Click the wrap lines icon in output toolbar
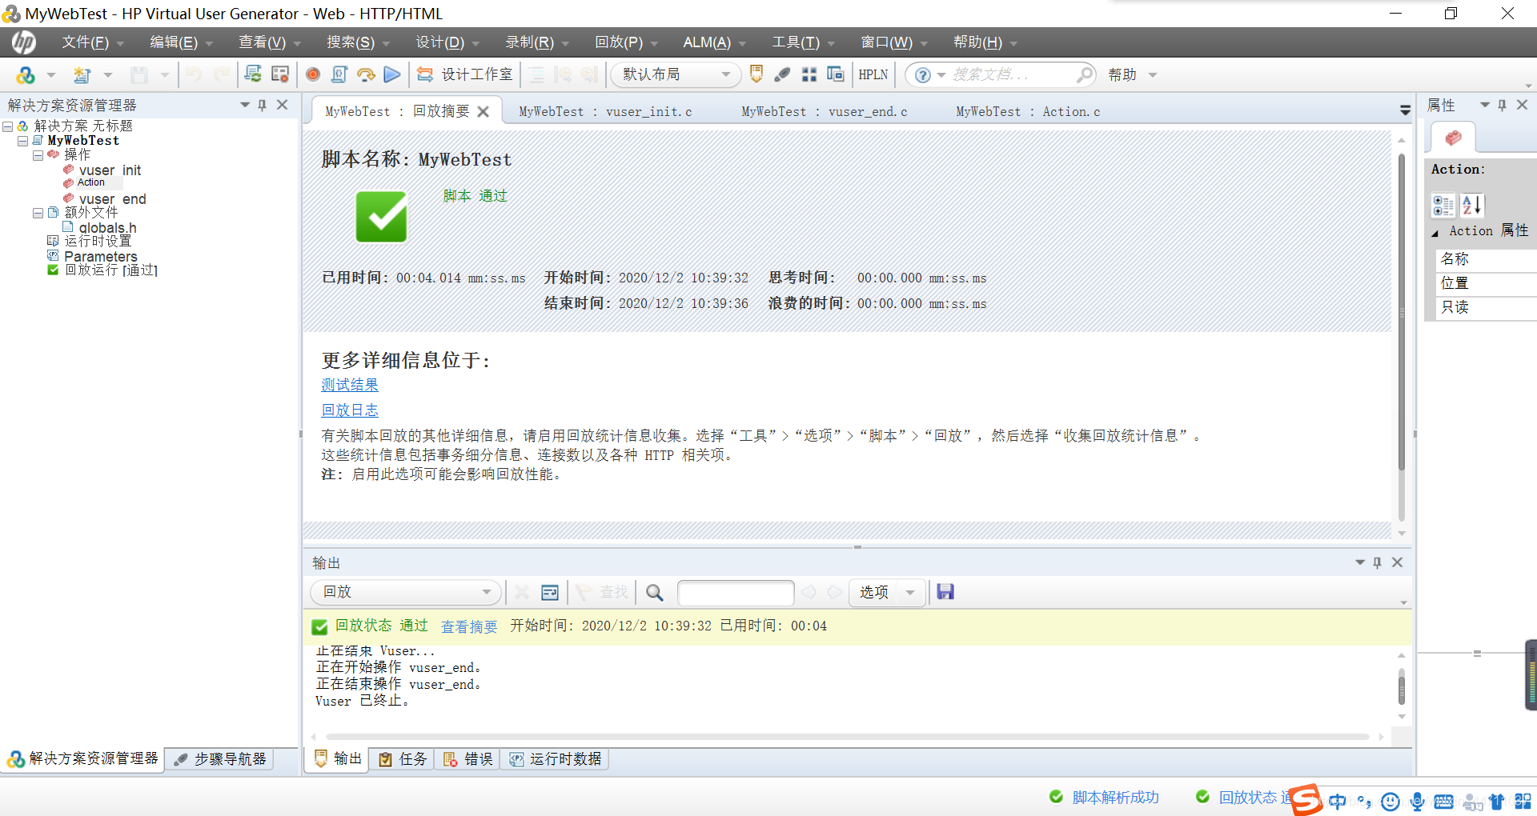1537x816 pixels. point(550,592)
